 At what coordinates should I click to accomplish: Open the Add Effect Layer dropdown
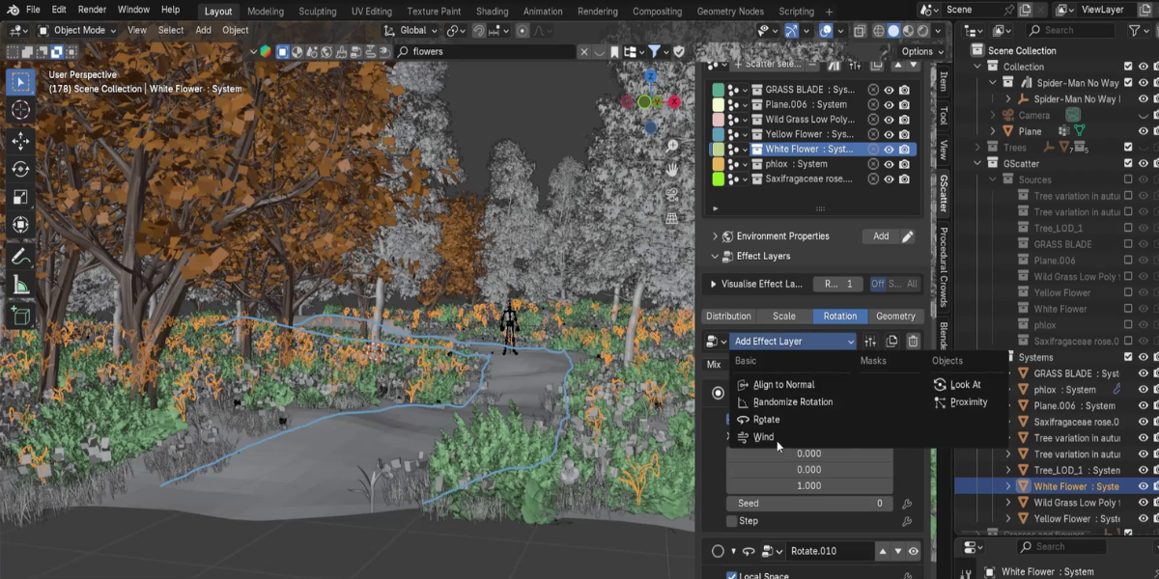[793, 341]
